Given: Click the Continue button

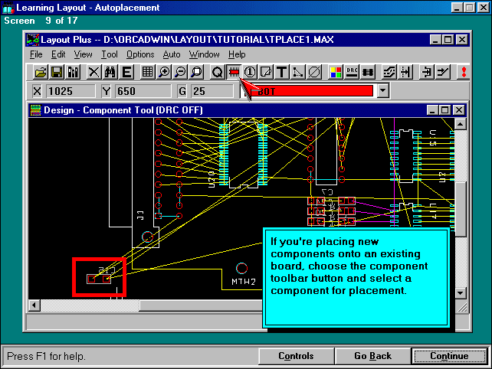Looking at the screenshot, I should point(449,356).
